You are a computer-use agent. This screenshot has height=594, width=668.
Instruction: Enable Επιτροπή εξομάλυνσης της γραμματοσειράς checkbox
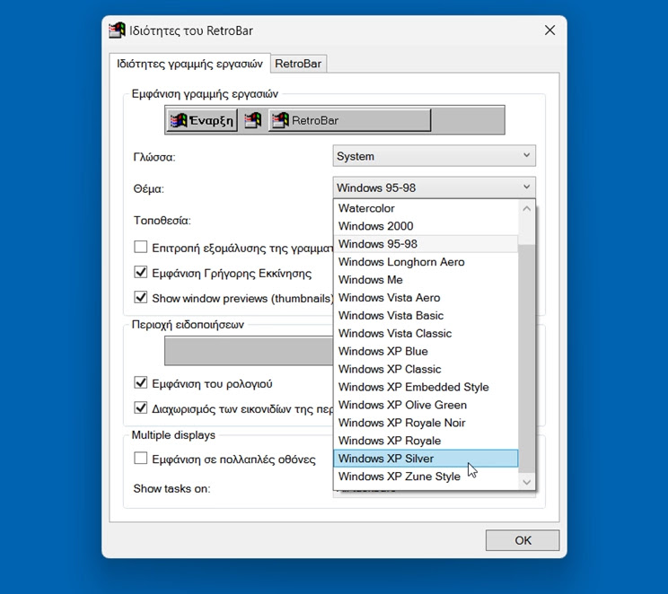tap(141, 247)
